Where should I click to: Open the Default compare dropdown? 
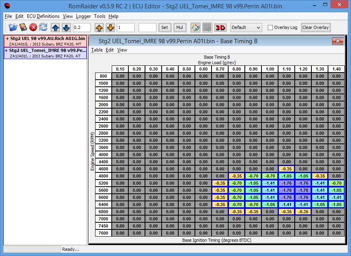pos(246,27)
